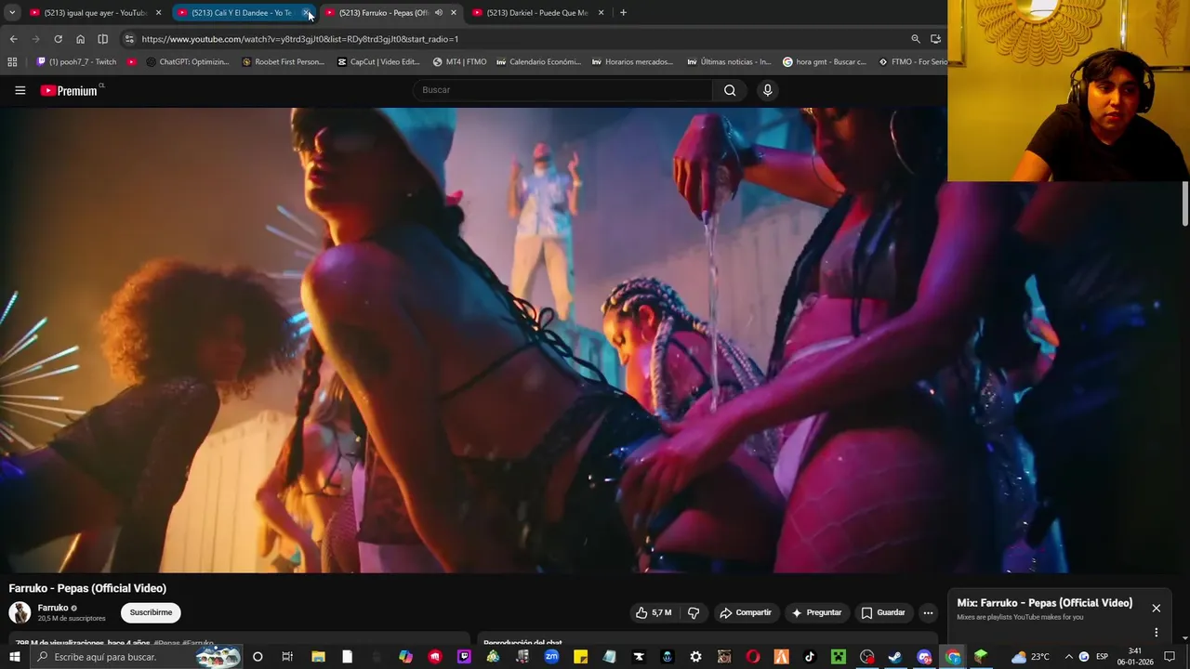Open the TikTok taskbar app
This screenshot has width=1190, height=669.
809,657
